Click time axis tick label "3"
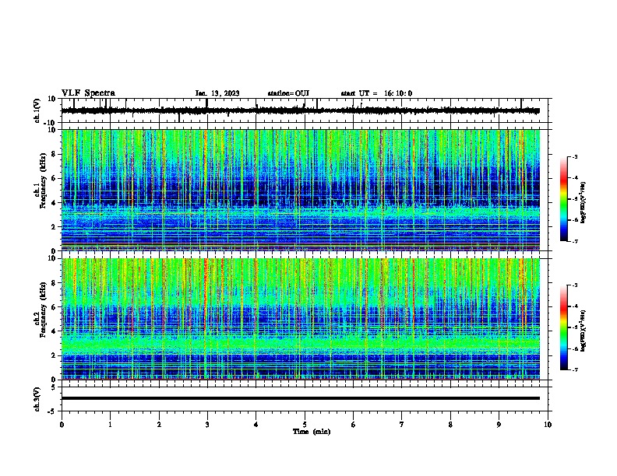 (207, 425)
